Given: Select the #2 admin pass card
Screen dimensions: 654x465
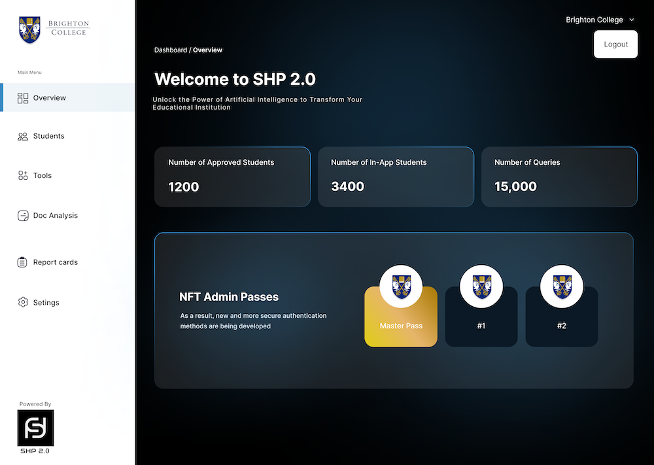Looking at the screenshot, I should click(562, 317).
